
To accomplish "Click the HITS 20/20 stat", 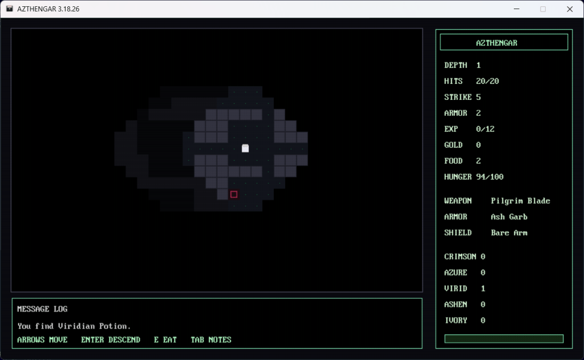I will 472,81.
